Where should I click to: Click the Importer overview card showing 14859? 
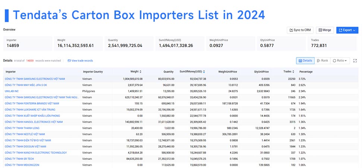28,43
